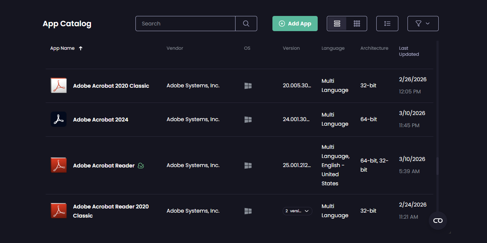Screen dimensions: 487x243
Task: Click Adobe Acrobat Reader 2020 Classic icon
Action: pos(59,211)
